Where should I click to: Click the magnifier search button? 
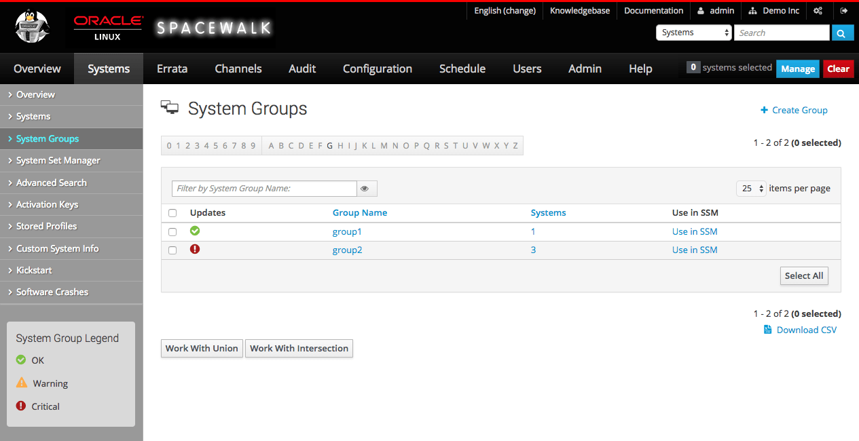(843, 33)
